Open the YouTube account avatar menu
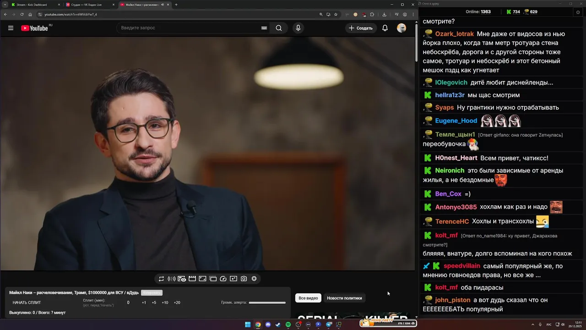Screen dimensions: 586x330 click(x=402, y=28)
